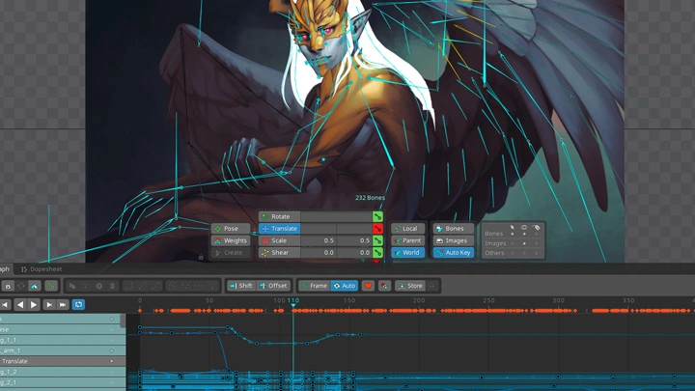This screenshot has height=391, width=695.
Task: Select the Scale tool
Action: click(280, 240)
